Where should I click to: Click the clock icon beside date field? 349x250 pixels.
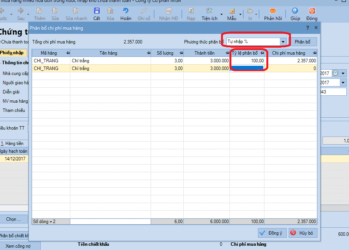[x=335, y=73]
